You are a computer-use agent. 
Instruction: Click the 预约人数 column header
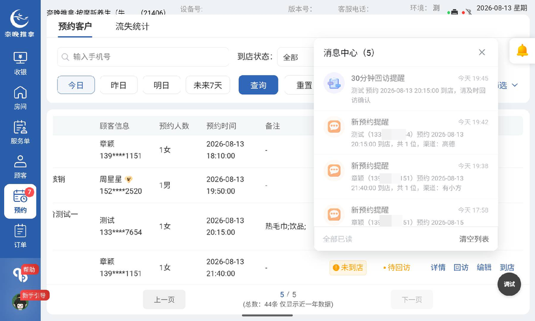click(x=174, y=126)
